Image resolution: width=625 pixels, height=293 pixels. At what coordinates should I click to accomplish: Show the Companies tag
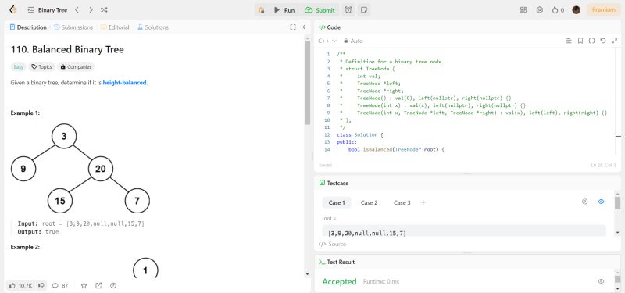[x=76, y=67]
